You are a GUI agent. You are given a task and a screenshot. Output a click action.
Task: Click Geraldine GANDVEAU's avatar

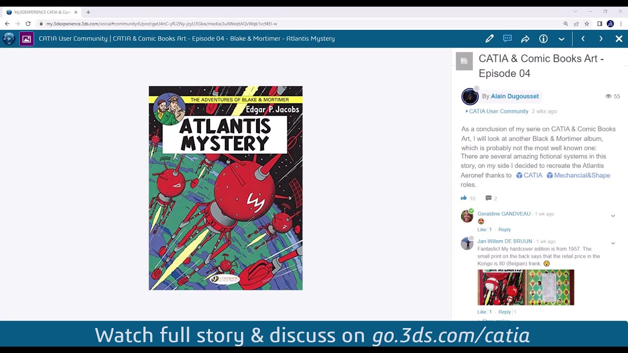tap(467, 216)
